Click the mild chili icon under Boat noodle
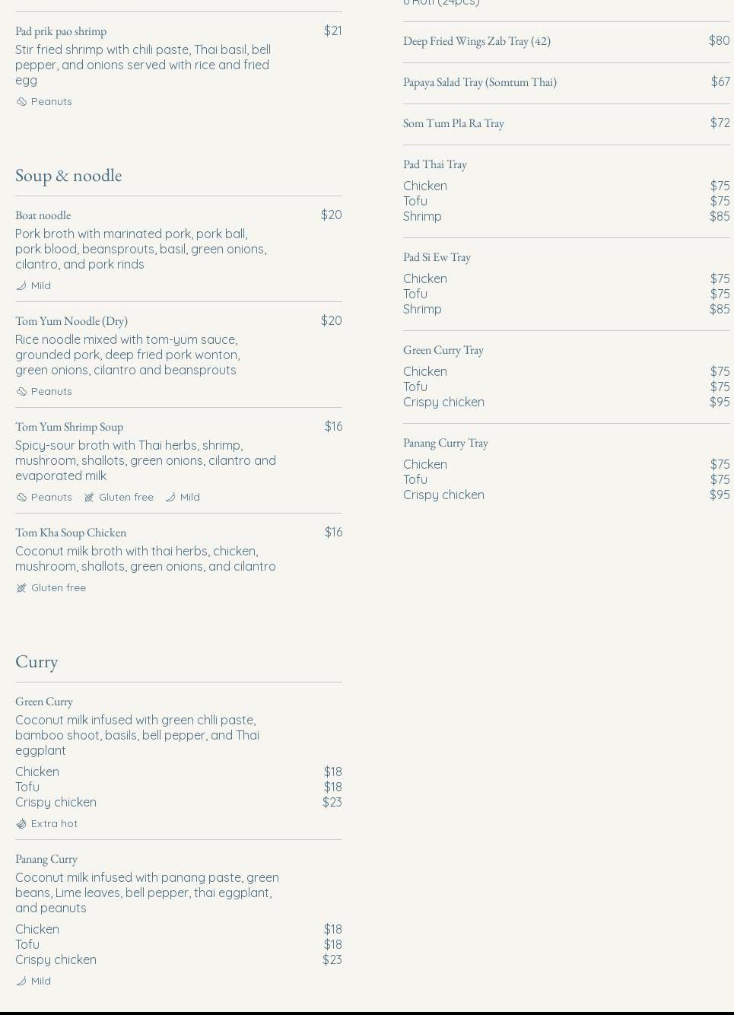 pos(21,285)
